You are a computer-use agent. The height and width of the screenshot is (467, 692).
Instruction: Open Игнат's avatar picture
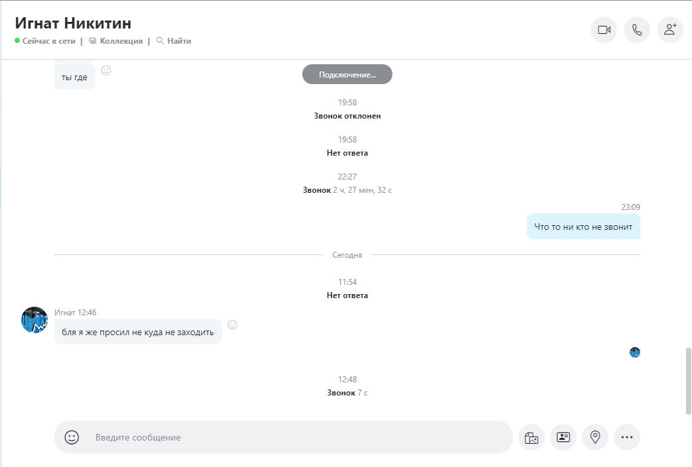click(x=34, y=320)
